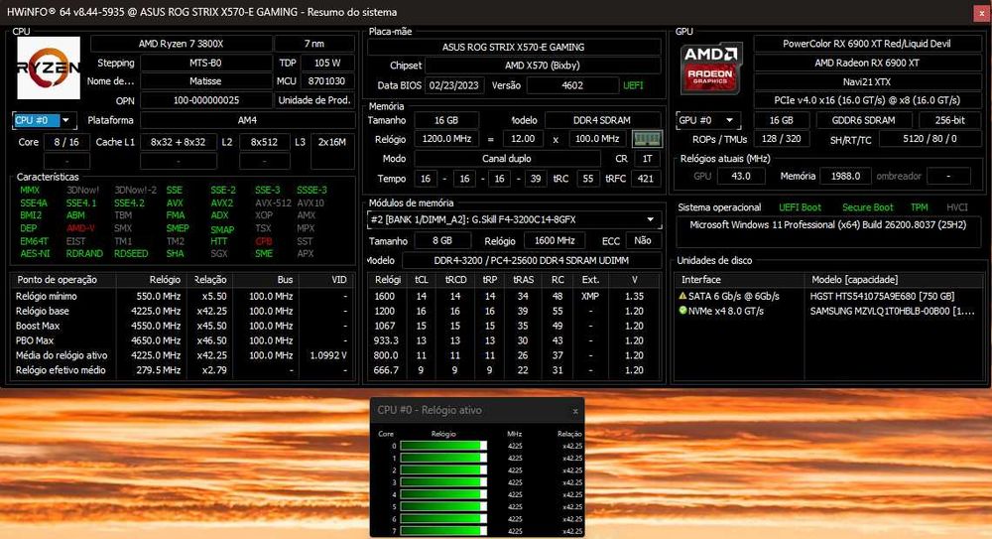Click the TDP 105 W field
This screenshot has height=539, width=992.
point(327,63)
